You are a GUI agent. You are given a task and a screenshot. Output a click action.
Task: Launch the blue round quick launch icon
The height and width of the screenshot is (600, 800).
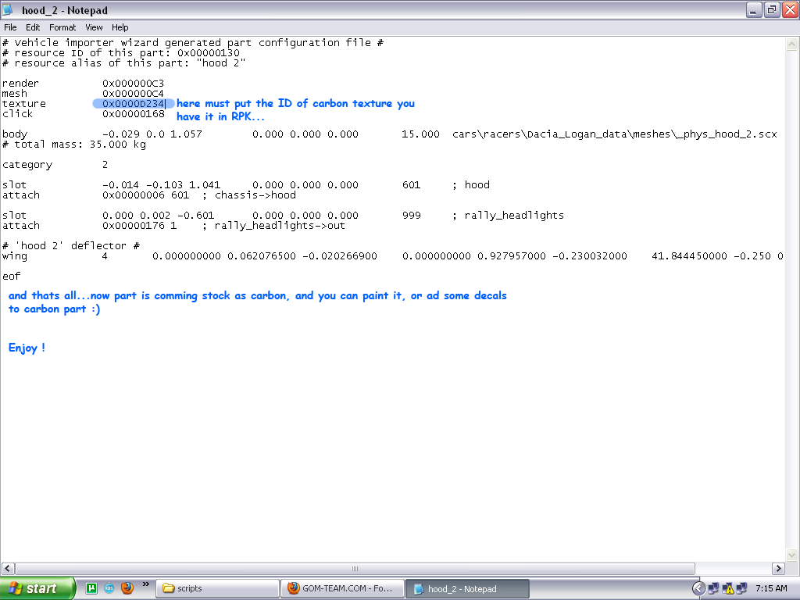pyautogui.click(x=109, y=588)
